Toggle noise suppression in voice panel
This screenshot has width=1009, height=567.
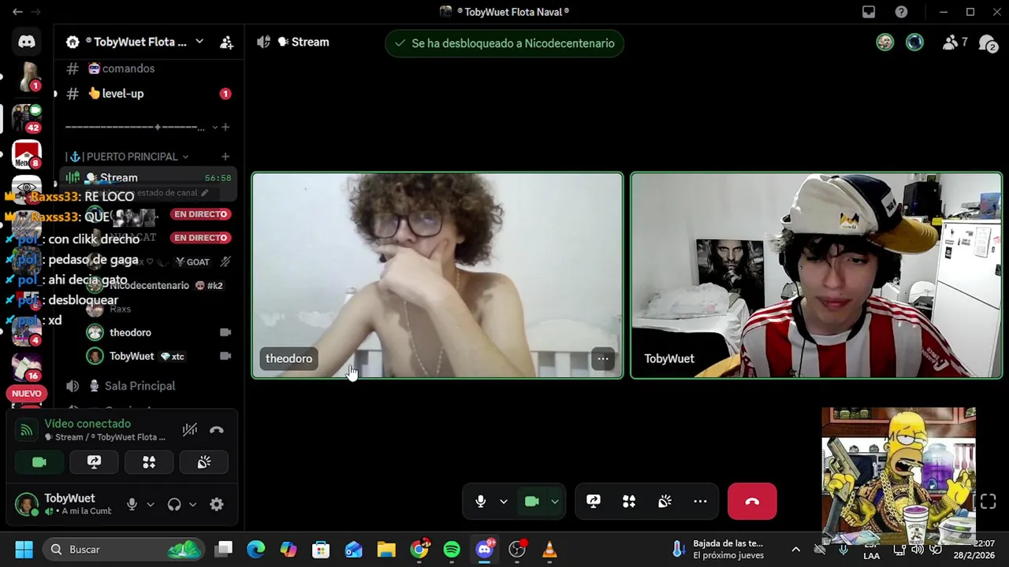click(190, 430)
